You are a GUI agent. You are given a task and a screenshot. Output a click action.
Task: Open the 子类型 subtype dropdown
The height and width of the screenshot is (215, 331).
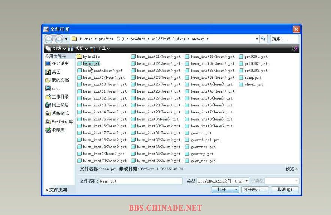282,181
